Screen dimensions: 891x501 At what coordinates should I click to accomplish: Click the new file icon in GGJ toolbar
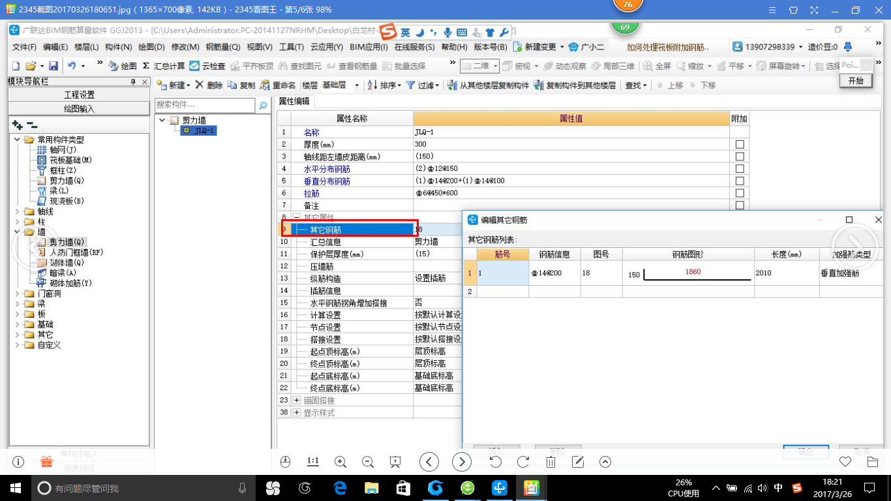pyautogui.click(x=16, y=66)
